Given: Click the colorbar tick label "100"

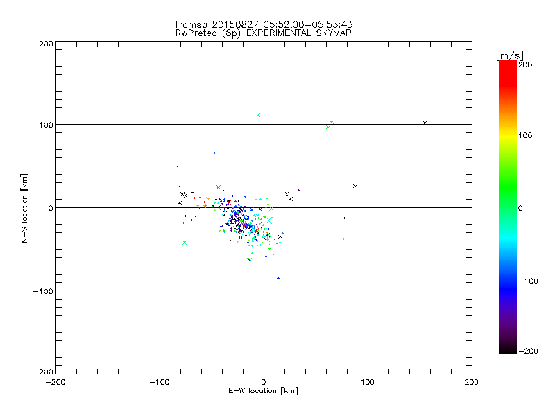Looking at the screenshot, I should 525,135.
